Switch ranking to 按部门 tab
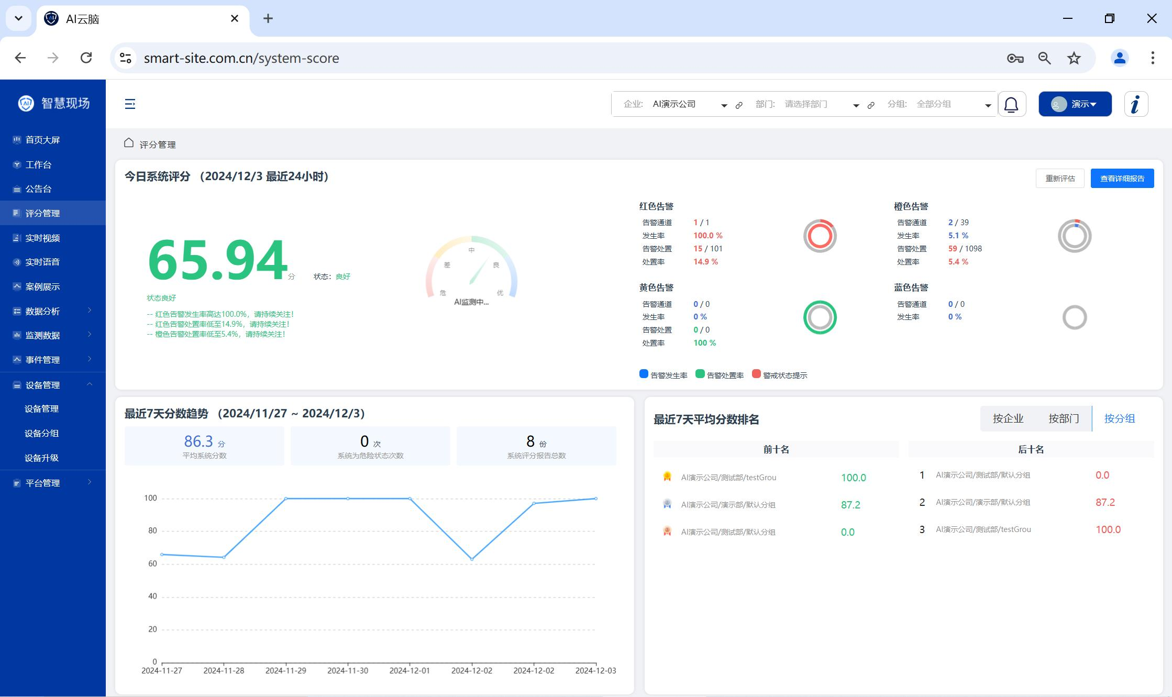The image size is (1172, 697). pos(1064,418)
